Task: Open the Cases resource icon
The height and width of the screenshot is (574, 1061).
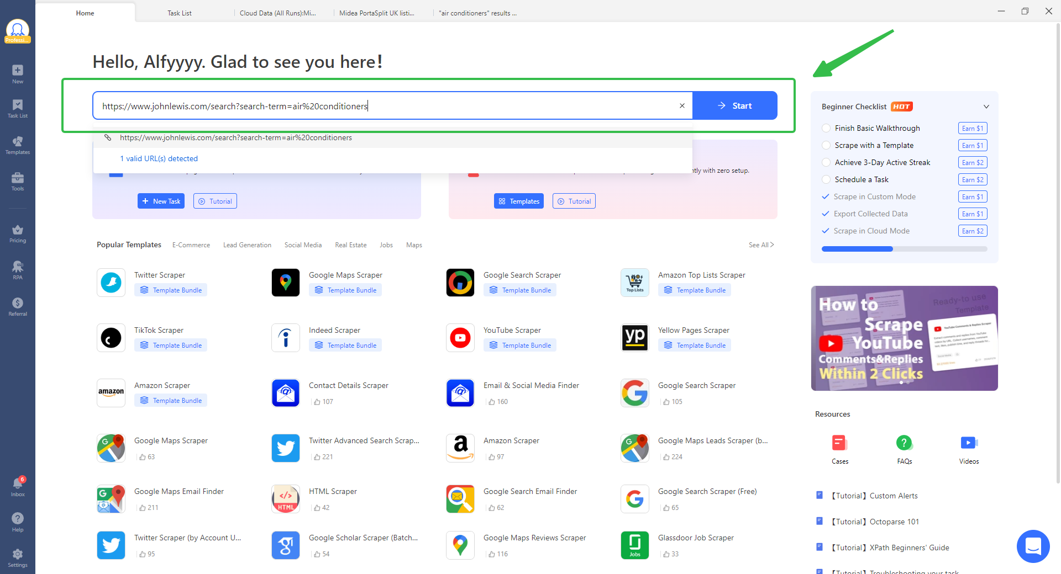Action: point(840,443)
